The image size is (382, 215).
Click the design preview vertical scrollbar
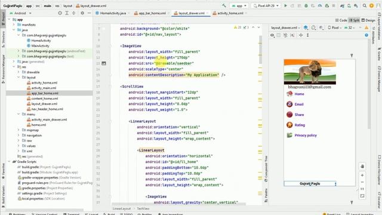click(x=369, y=84)
